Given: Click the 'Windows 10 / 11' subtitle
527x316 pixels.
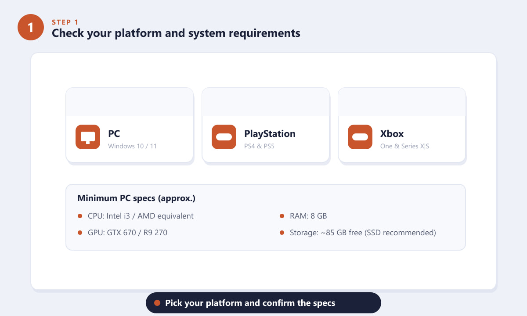Looking at the screenshot, I should [x=132, y=146].
